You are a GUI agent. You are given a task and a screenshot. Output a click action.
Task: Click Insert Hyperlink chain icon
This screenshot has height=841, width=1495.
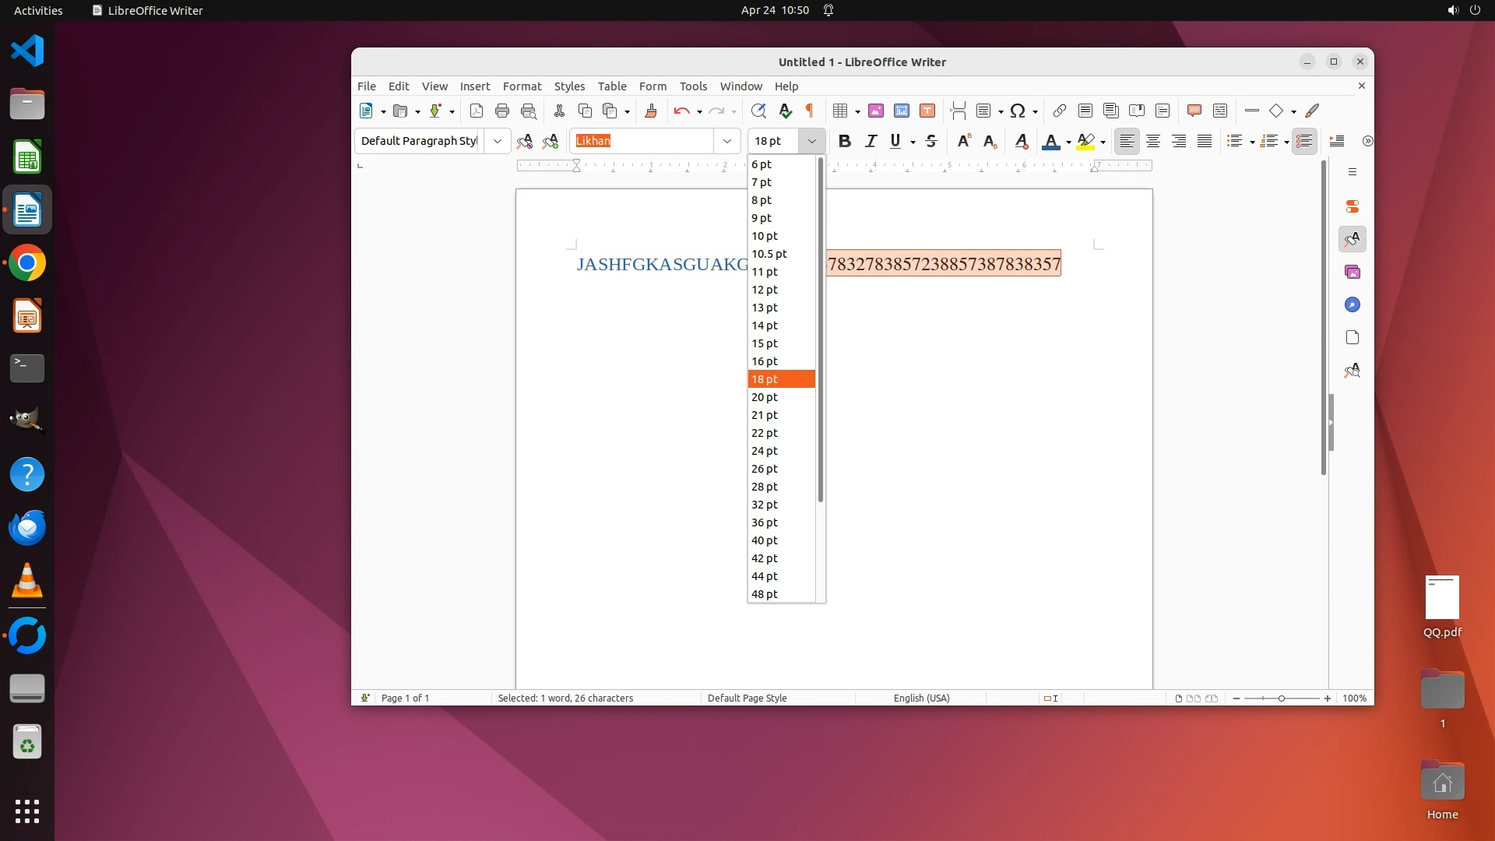[x=1059, y=111]
